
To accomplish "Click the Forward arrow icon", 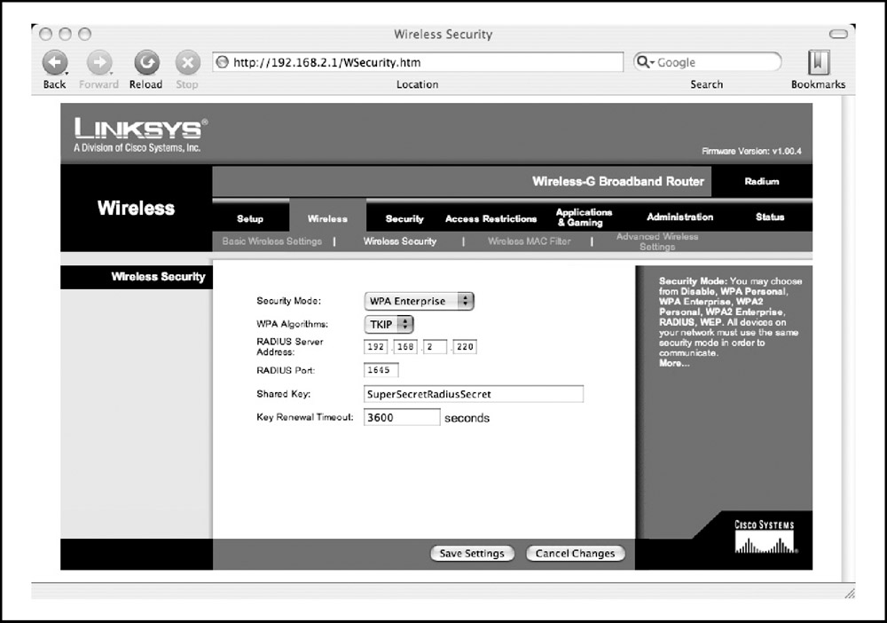I will click(99, 62).
